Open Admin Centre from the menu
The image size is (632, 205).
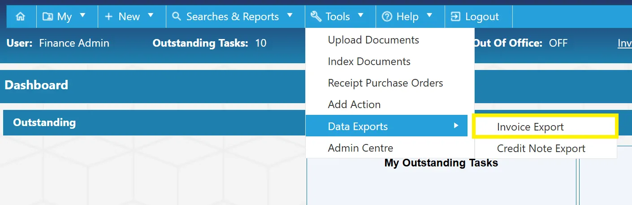pyautogui.click(x=390, y=148)
